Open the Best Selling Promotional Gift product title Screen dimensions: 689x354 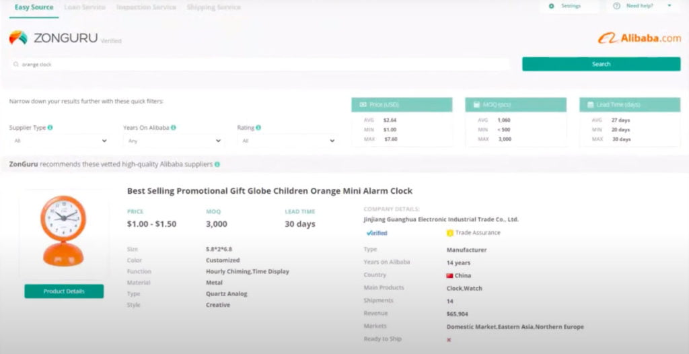pyautogui.click(x=270, y=191)
